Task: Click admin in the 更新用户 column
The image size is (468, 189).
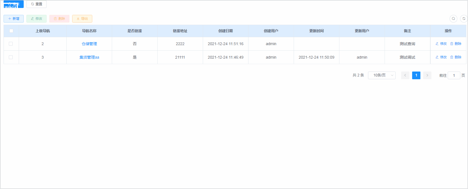Action: click(x=362, y=57)
